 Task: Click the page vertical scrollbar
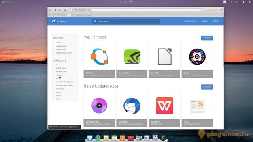click(x=223, y=47)
